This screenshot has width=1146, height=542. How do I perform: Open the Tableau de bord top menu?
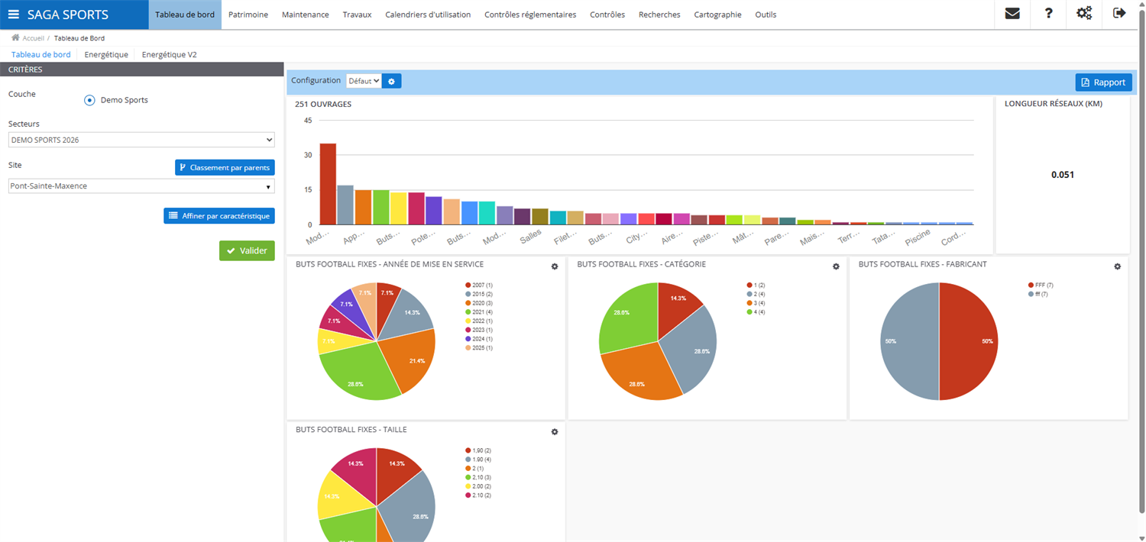(185, 15)
